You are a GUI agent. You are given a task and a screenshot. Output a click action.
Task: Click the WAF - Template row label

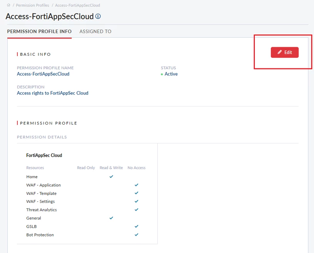[x=42, y=193]
